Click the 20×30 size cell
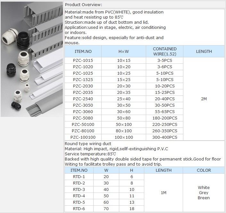226x213 pixels. pos(124,86)
